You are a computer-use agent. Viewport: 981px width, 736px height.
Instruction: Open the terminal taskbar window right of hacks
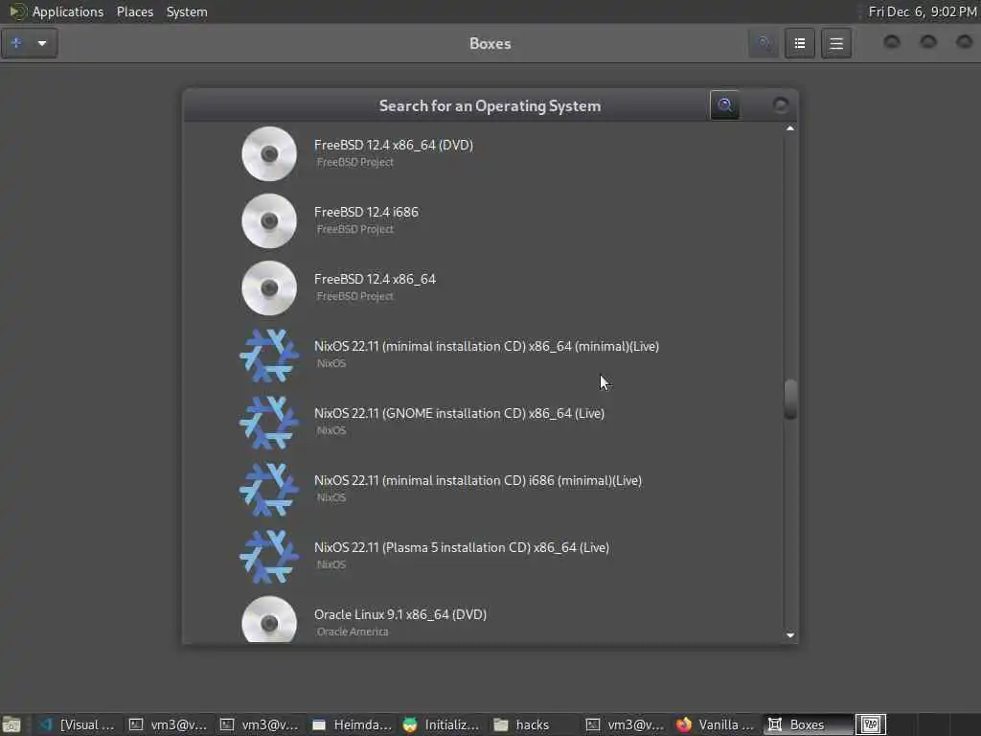(x=625, y=724)
